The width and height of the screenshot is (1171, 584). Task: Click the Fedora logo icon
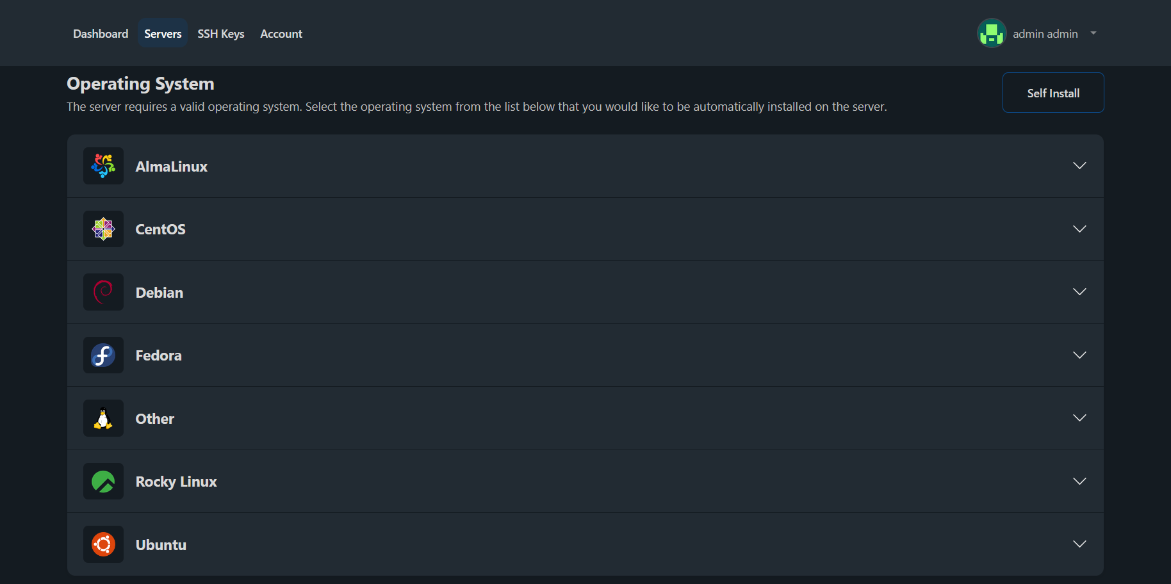tap(103, 355)
